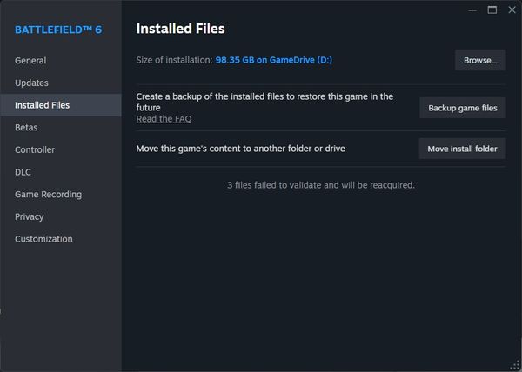Click the BATTLEFIELD 6 title in the sidebar

tap(56, 30)
